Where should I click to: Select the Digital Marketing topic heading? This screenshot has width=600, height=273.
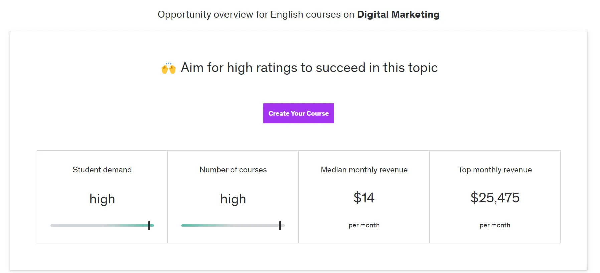(x=398, y=14)
